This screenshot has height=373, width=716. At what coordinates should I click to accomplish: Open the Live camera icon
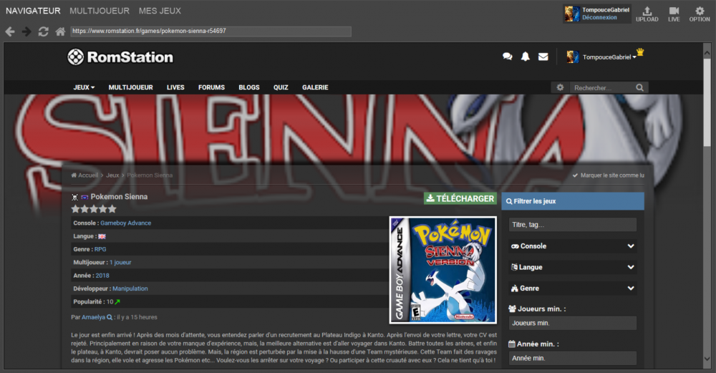coord(674,14)
